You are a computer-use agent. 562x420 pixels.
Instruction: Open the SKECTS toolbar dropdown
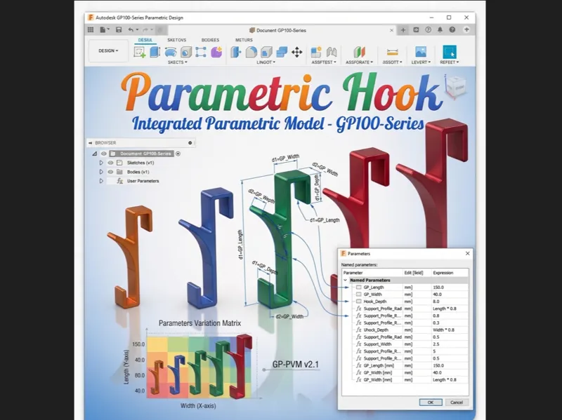click(178, 62)
